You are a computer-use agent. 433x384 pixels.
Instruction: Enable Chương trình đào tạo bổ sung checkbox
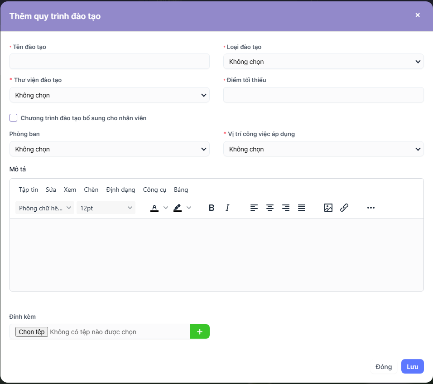[14, 118]
